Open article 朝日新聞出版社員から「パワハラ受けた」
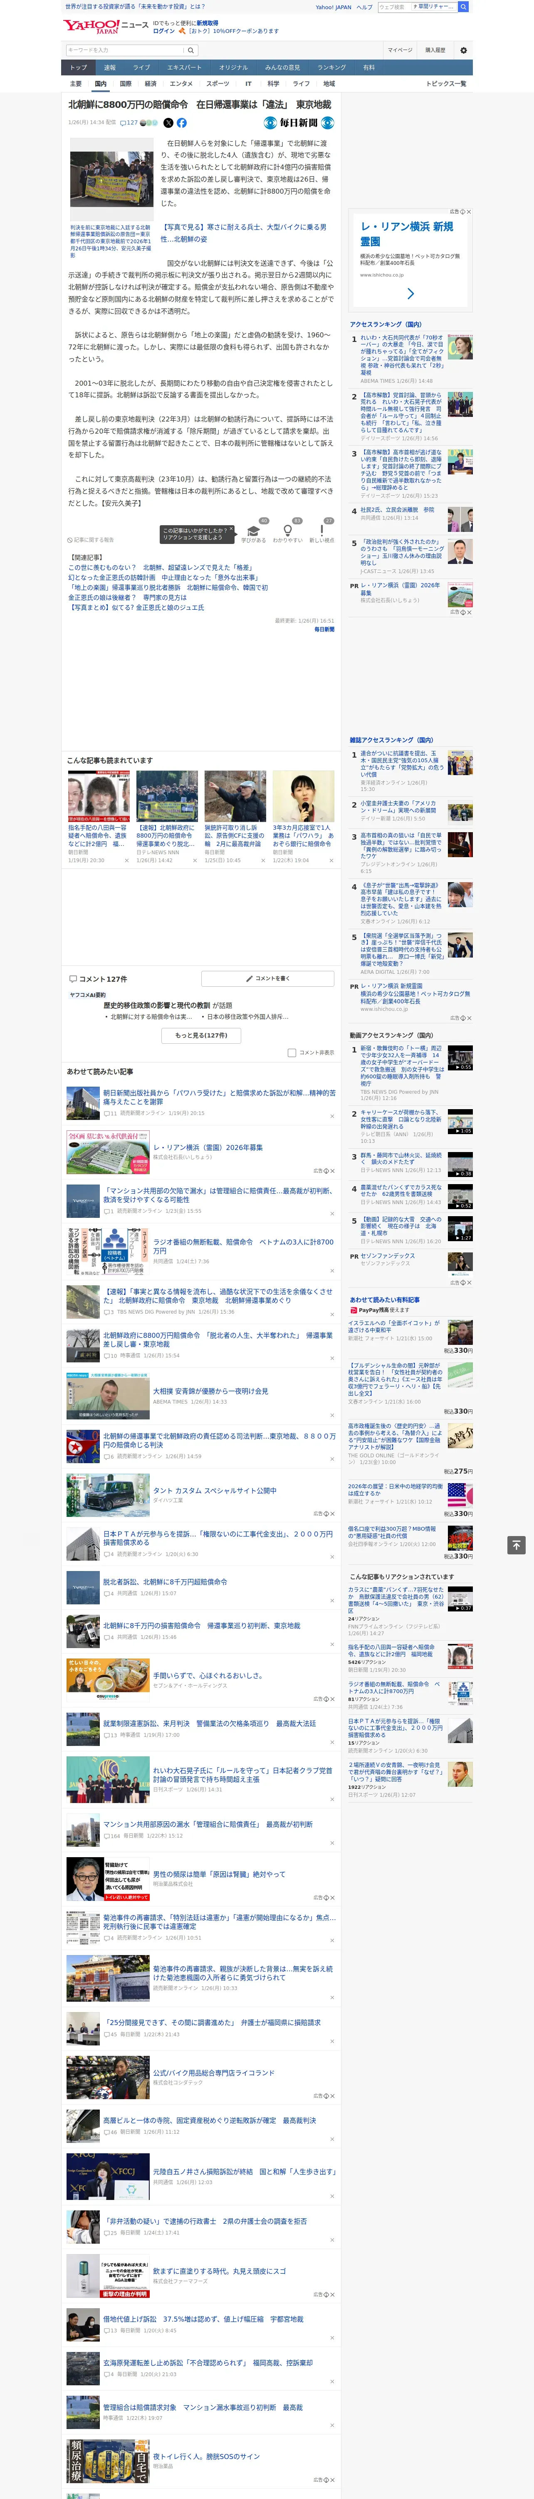 coord(219,1096)
